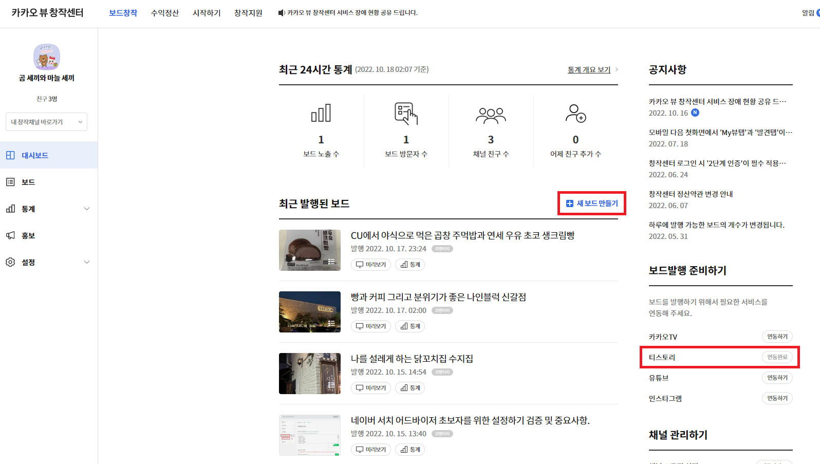Preview the 네이버 서치 어드바이저 board
Screen dimensions: 820x464
click(371, 450)
